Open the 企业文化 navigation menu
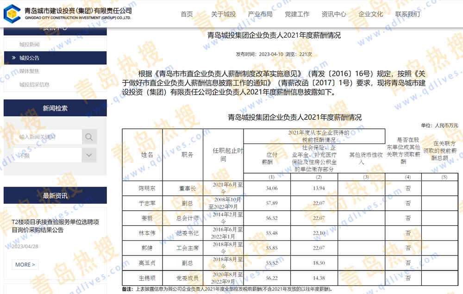Screen dimensions: 463x294 (370, 14)
